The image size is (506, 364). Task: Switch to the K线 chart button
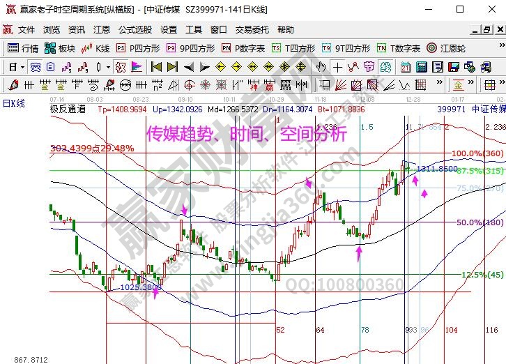(x=95, y=48)
